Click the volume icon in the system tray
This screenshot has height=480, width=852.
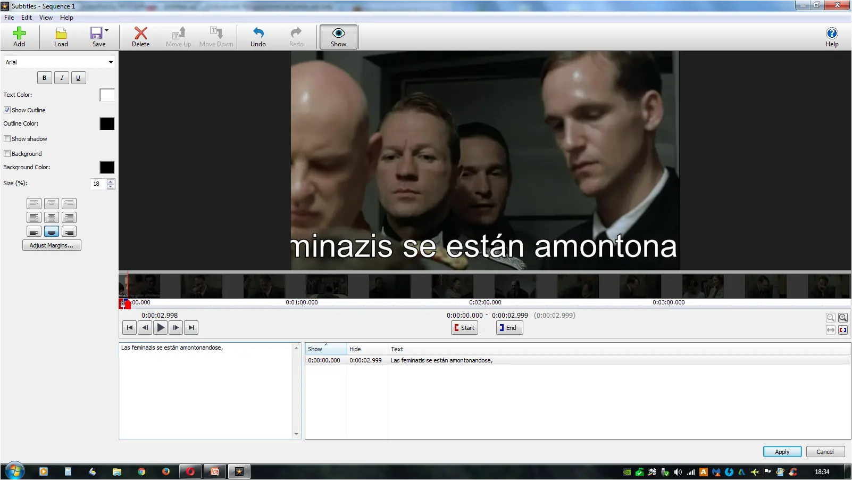click(x=678, y=472)
